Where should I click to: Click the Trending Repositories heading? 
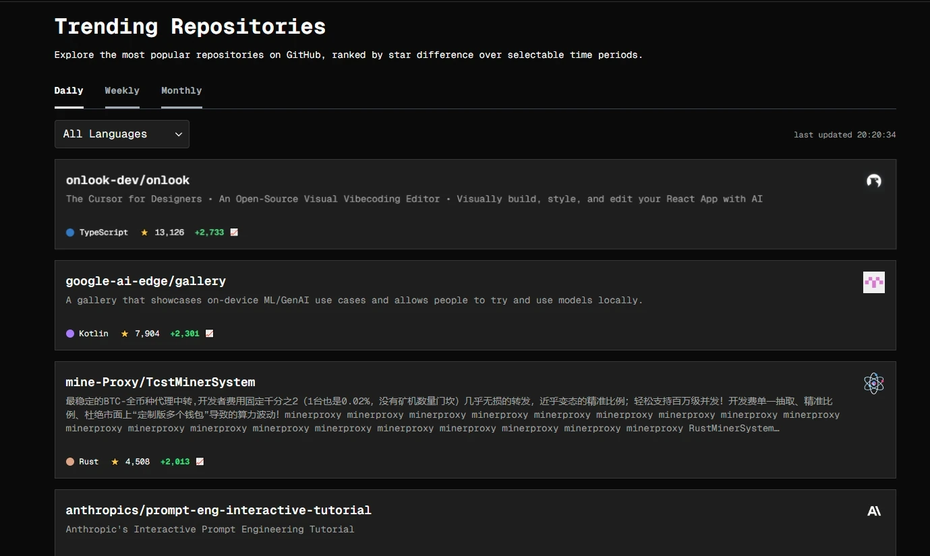click(190, 27)
